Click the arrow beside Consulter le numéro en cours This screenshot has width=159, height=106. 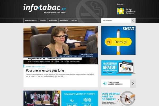coord(133,83)
